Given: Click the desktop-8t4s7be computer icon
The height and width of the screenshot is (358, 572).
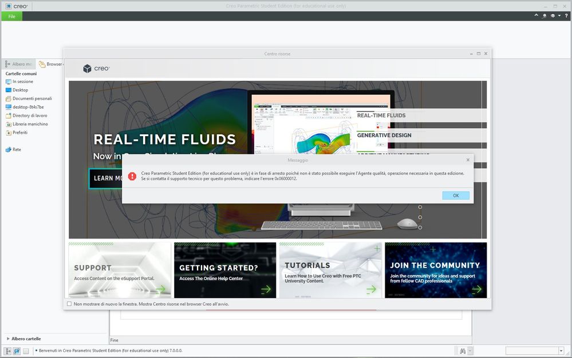Looking at the screenshot, I should (x=9, y=107).
